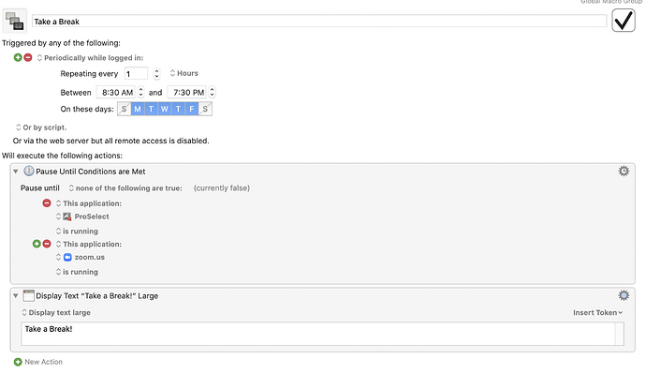This screenshot has width=646, height=374.
Task: Click the Pause Until action clock icon
Action: point(28,172)
